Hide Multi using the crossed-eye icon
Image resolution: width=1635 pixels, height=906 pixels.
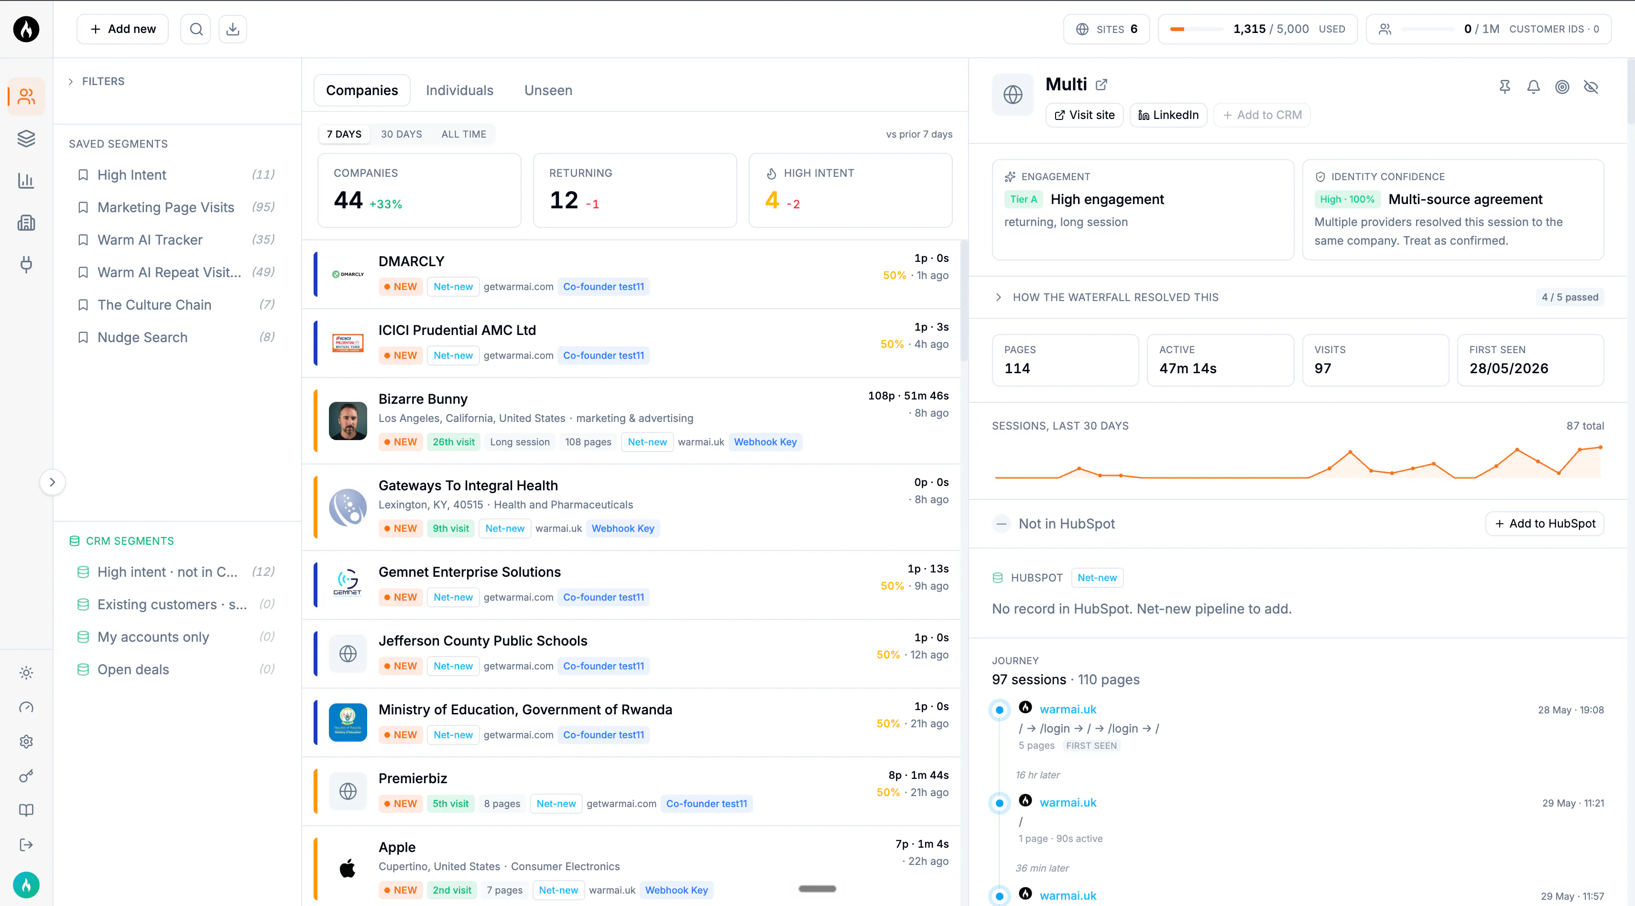coord(1591,87)
